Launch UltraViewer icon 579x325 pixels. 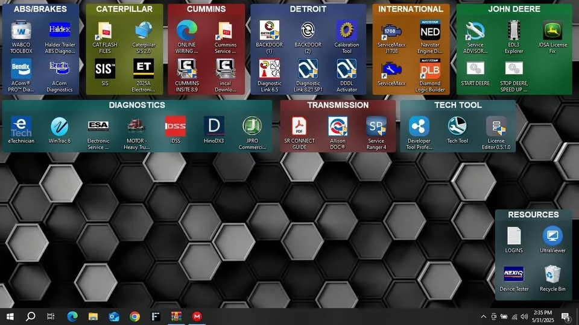[552, 240]
